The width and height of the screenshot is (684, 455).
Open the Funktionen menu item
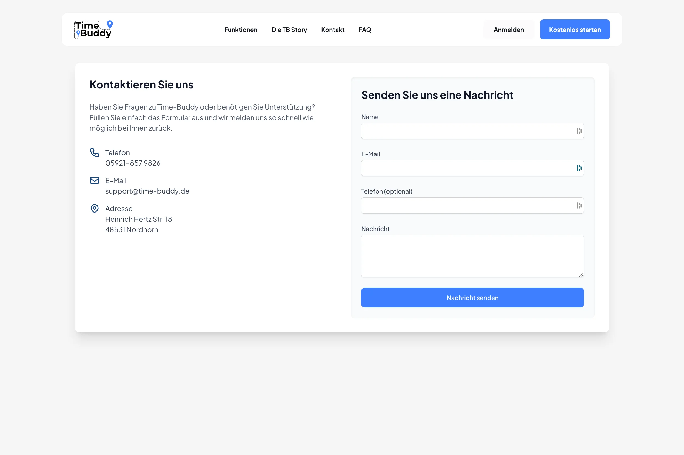241,30
